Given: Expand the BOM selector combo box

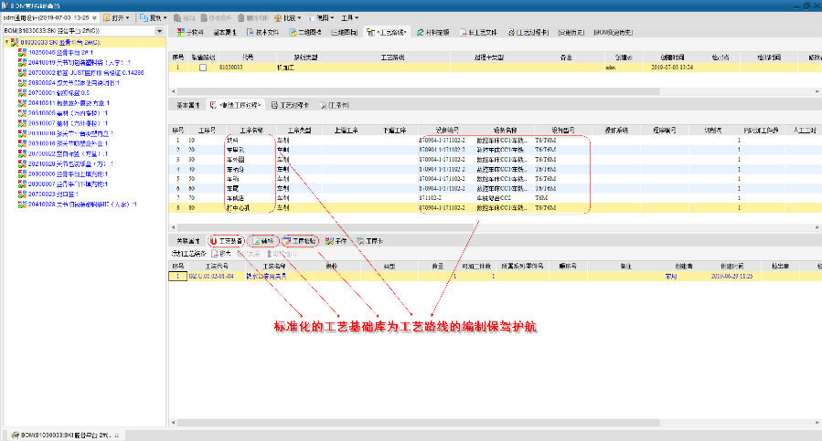Looking at the screenshot, I should click(160, 31).
